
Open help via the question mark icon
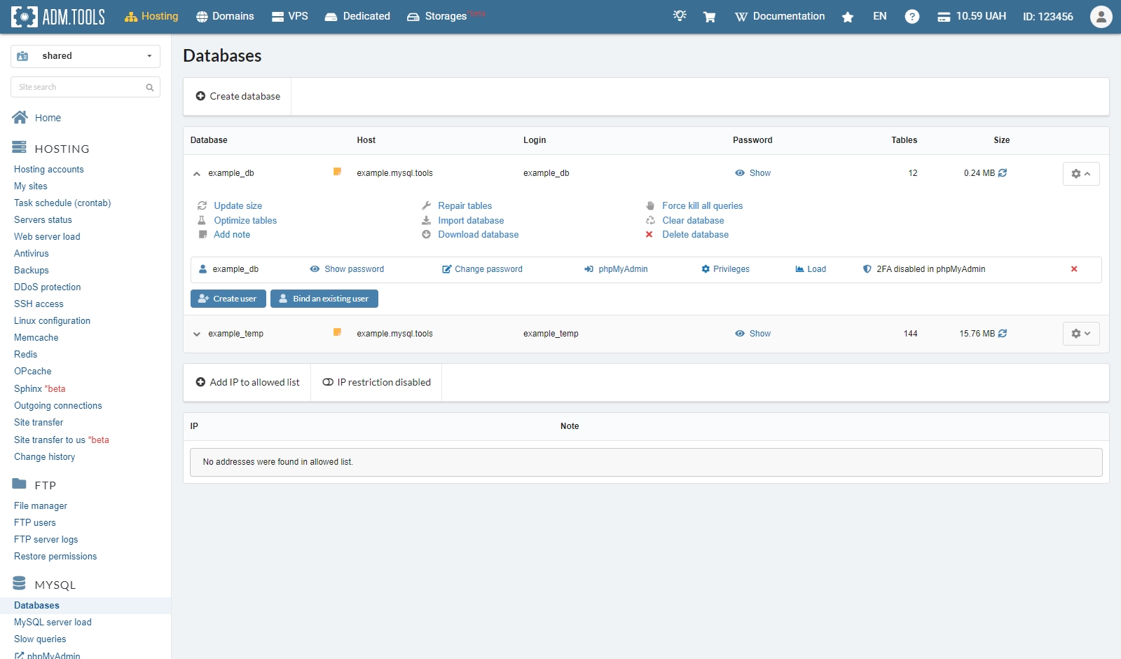coord(912,15)
